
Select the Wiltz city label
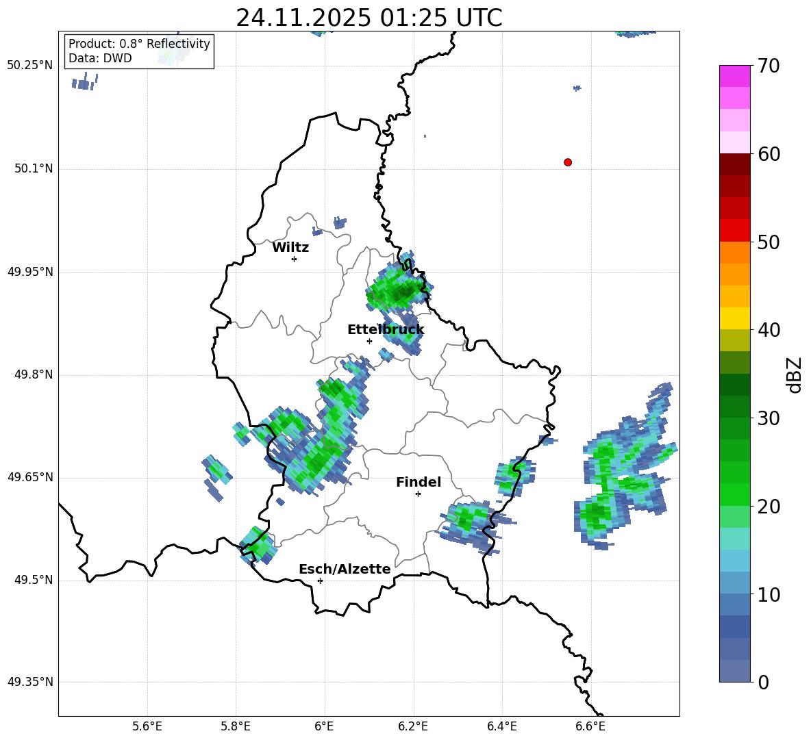[290, 248]
